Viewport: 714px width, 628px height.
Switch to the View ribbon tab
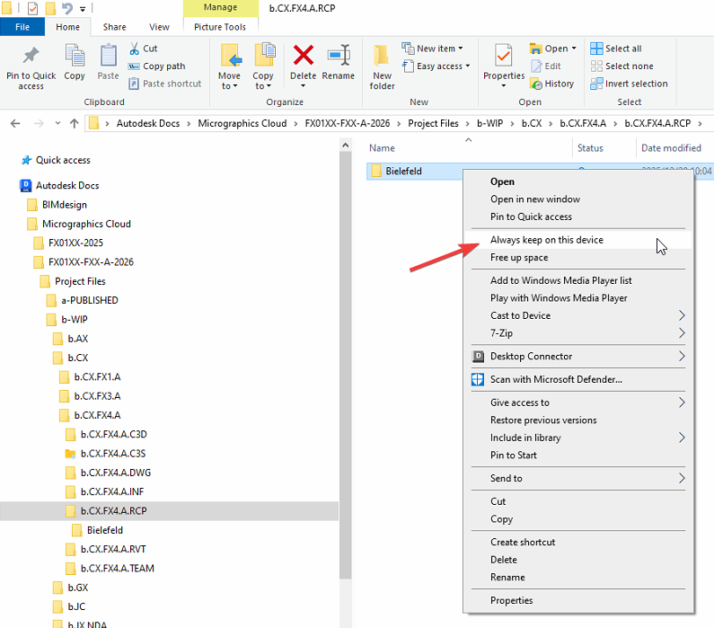pyautogui.click(x=159, y=27)
